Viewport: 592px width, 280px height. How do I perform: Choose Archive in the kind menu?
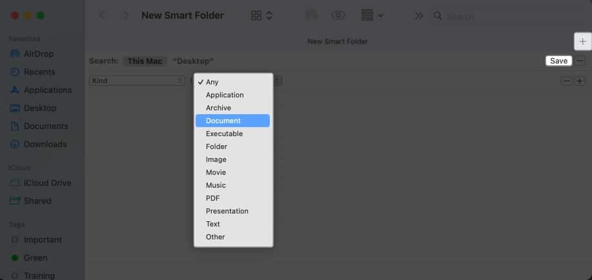point(233,108)
